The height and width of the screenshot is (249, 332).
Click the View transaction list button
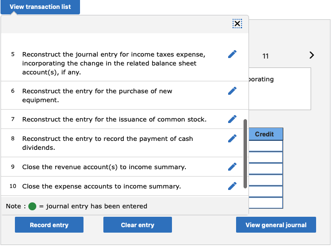[x=40, y=7]
